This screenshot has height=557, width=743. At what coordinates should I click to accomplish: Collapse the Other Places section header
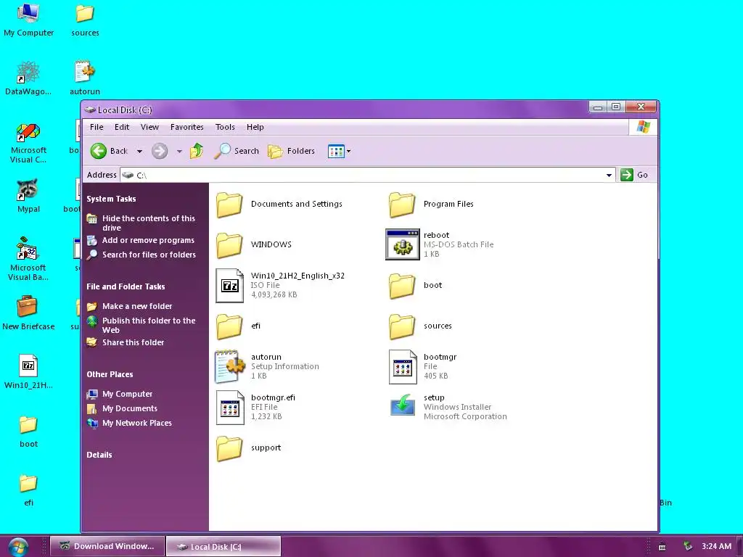(110, 374)
